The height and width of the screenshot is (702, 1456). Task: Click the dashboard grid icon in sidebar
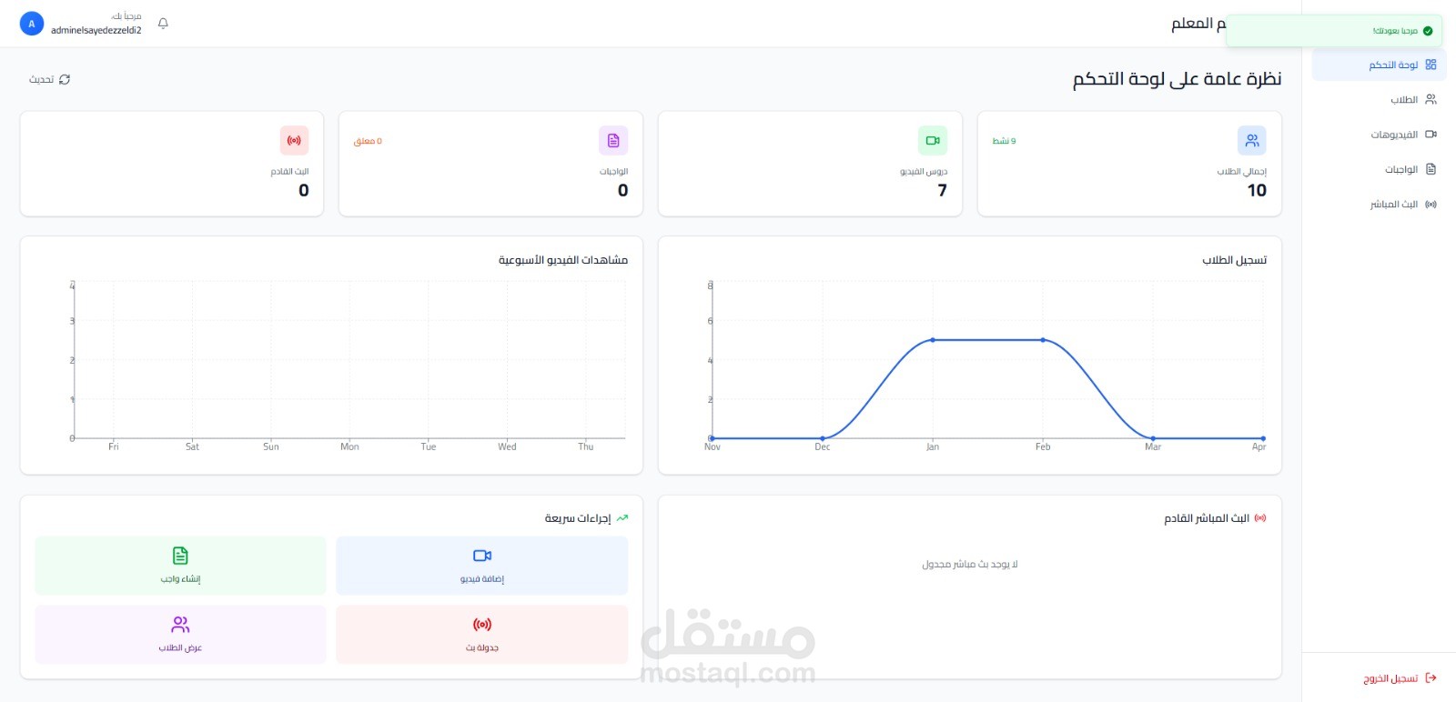tap(1431, 65)
